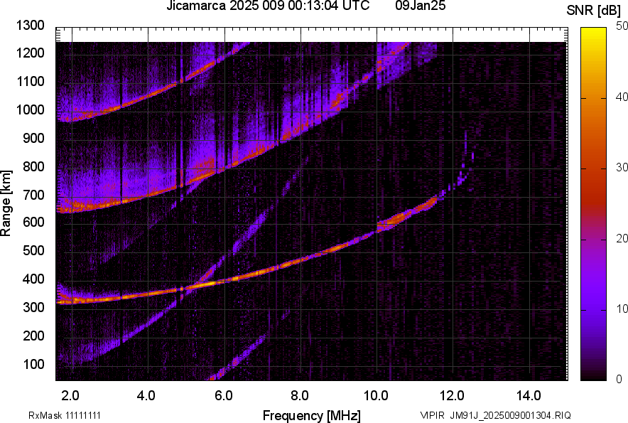Click the colorbar 20 dB label

tap(622, 238)
